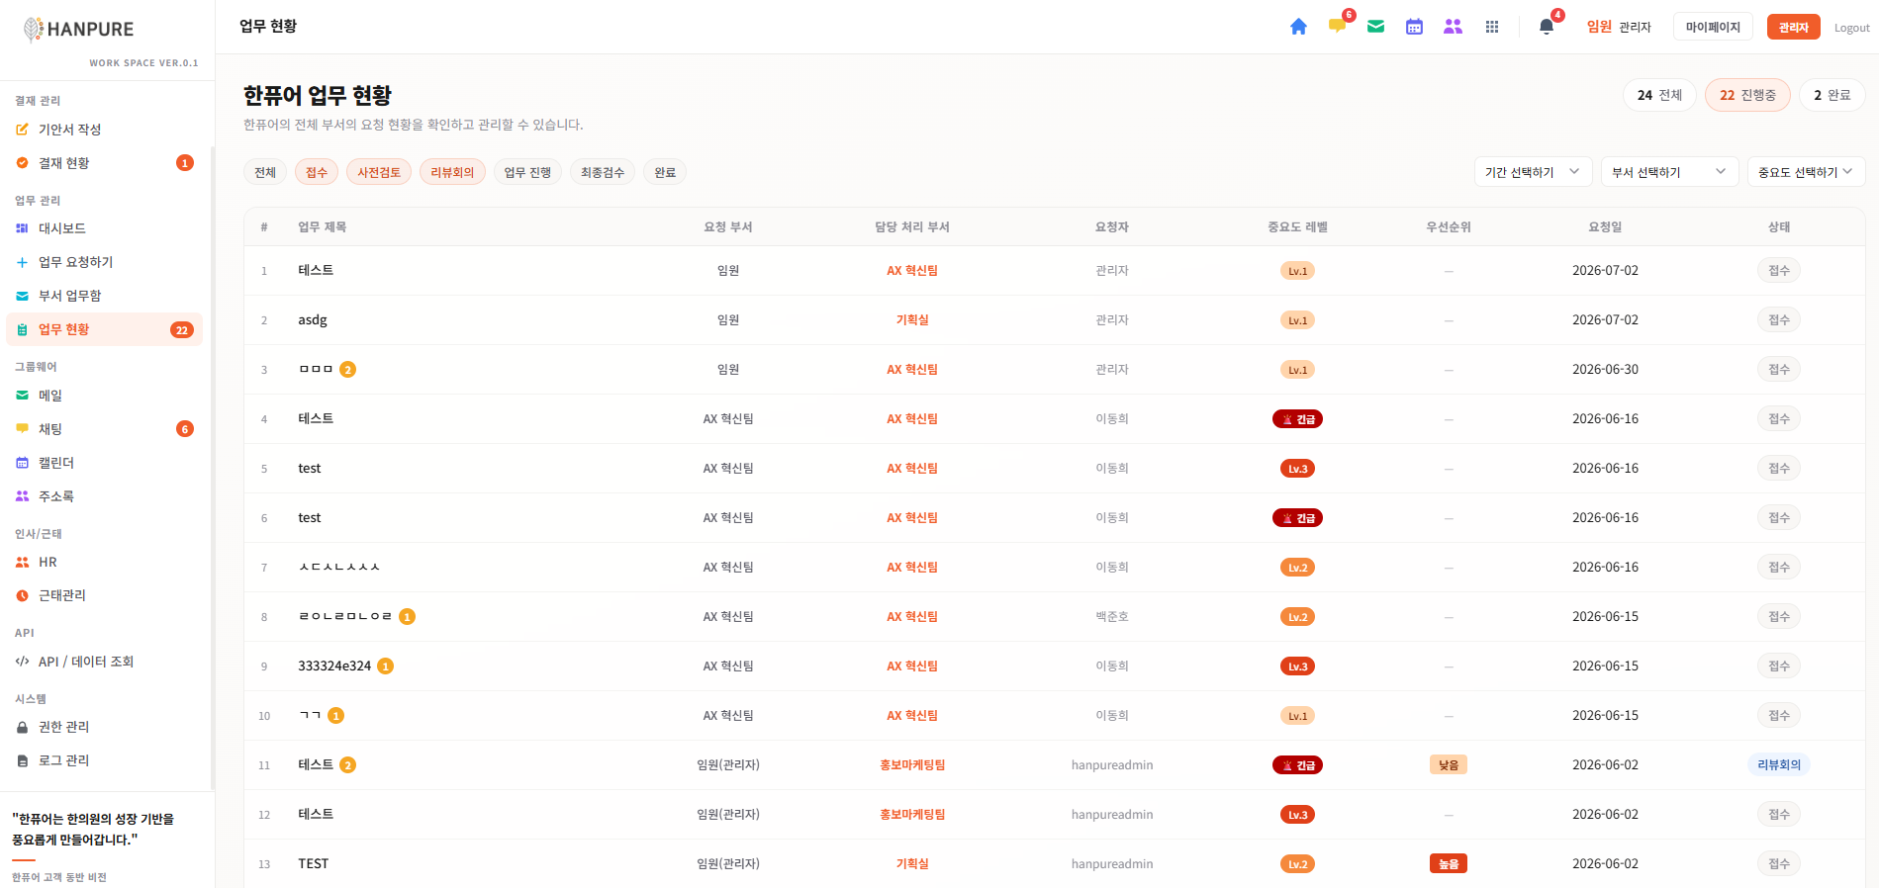The image size is (1879, 888).
Task: Show the 22 진행중 summary tab
Action: point(1747,95)
